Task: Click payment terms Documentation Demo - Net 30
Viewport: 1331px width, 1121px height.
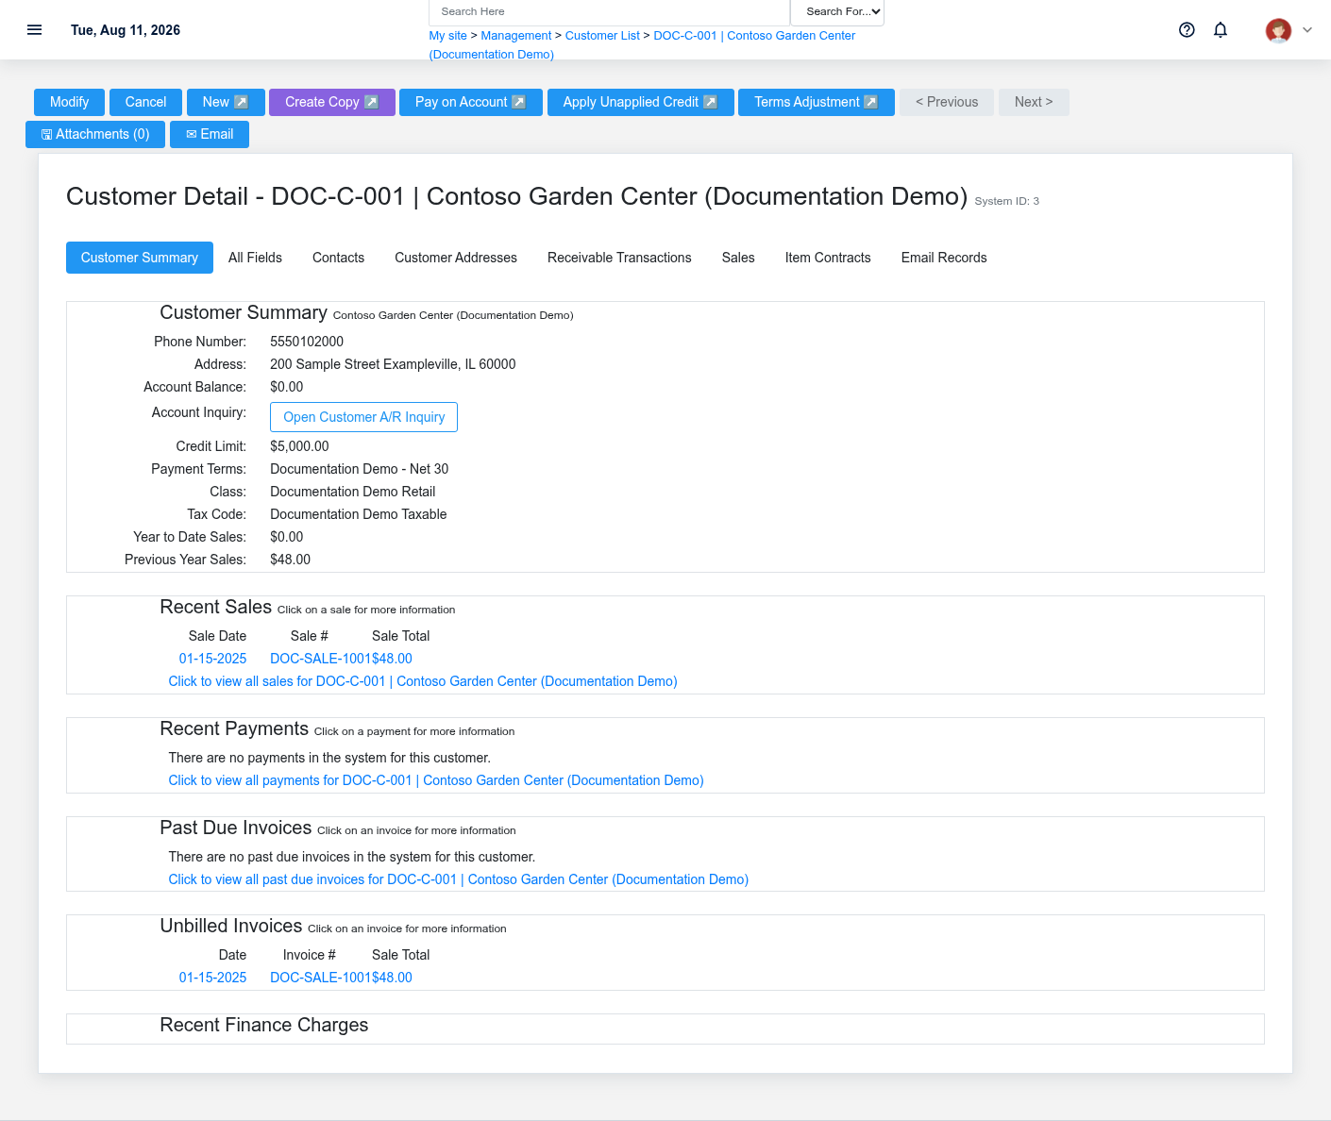Action: pyautogui.click(x=360, y=469)
